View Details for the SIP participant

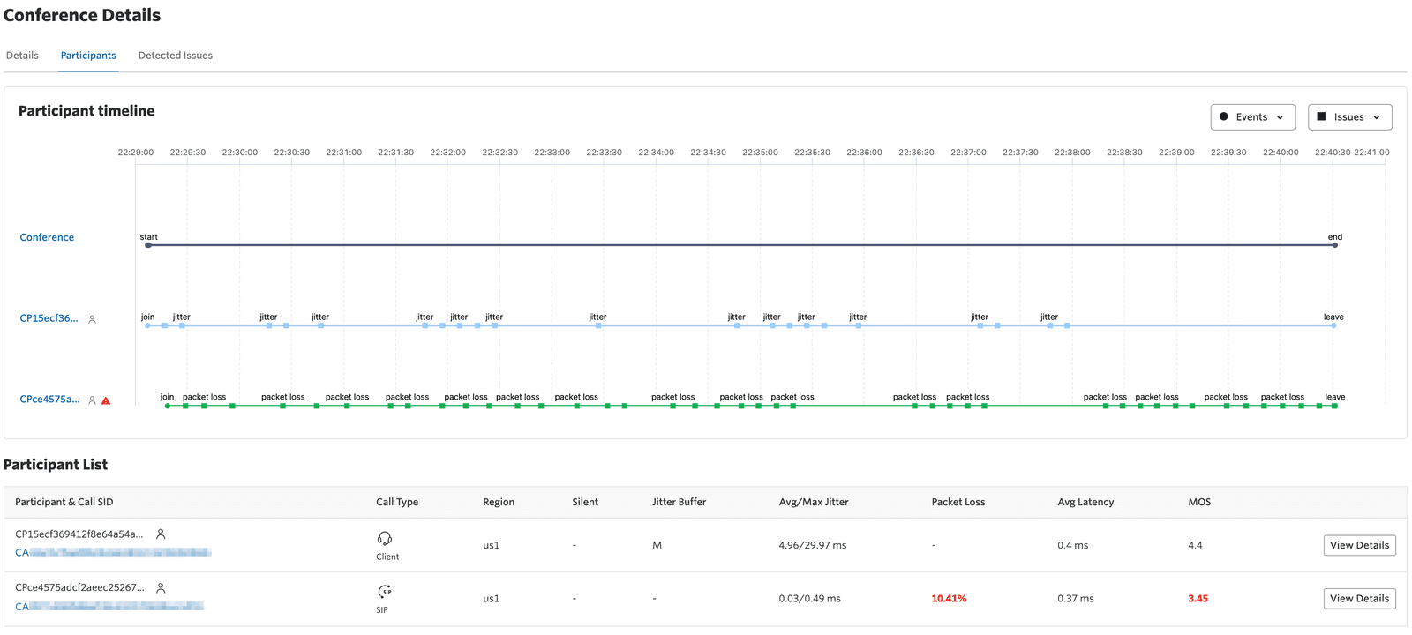[1359, 599]
